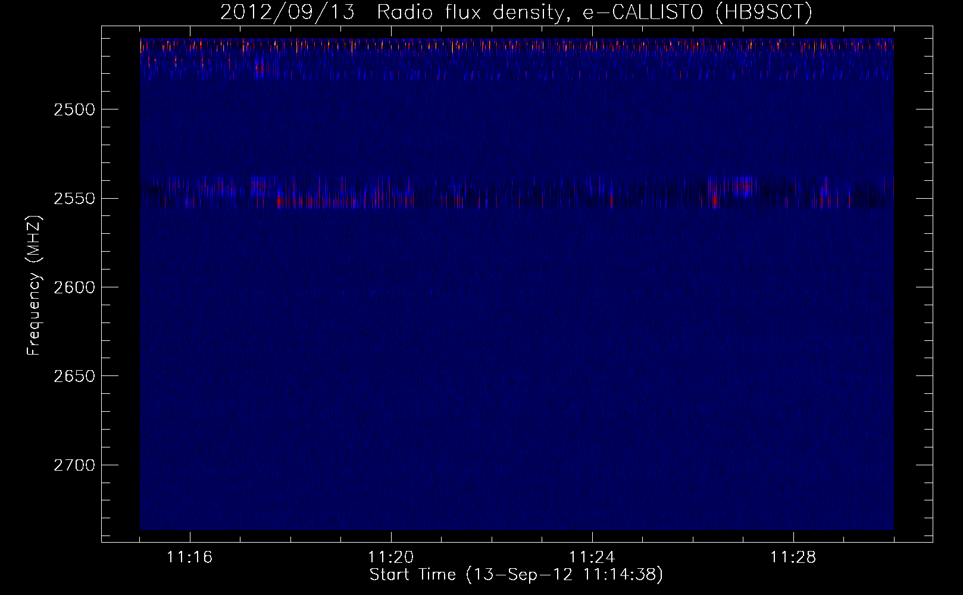Click the 'Start Time (13-Sep-12 11:14:38)' label

tap(516, 575)
